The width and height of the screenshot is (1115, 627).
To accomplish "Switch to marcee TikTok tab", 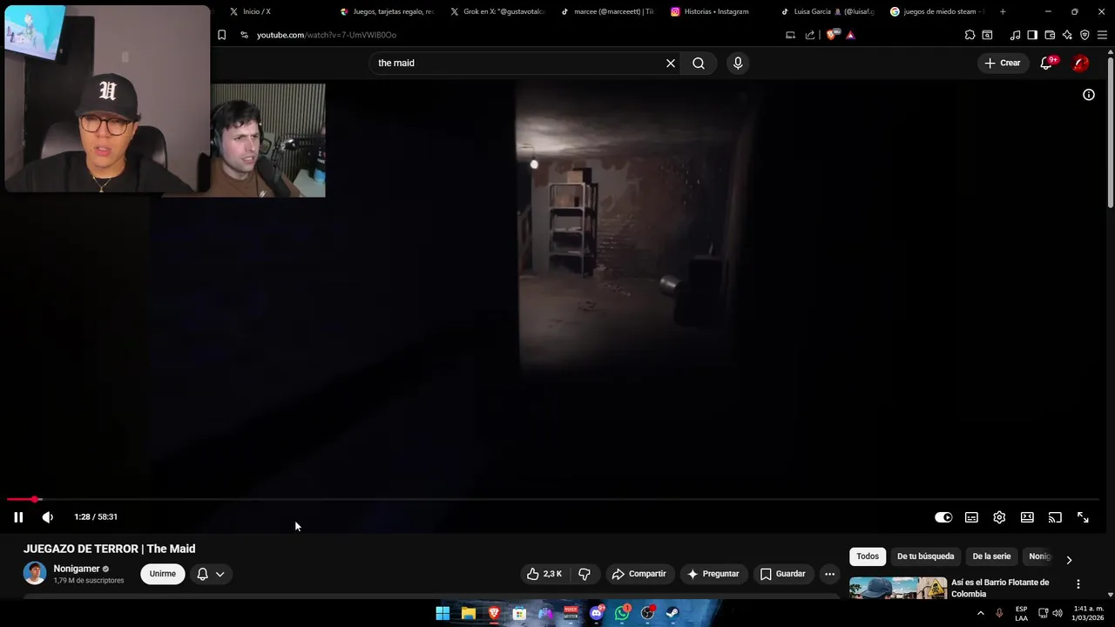I will tap(607, 11).
